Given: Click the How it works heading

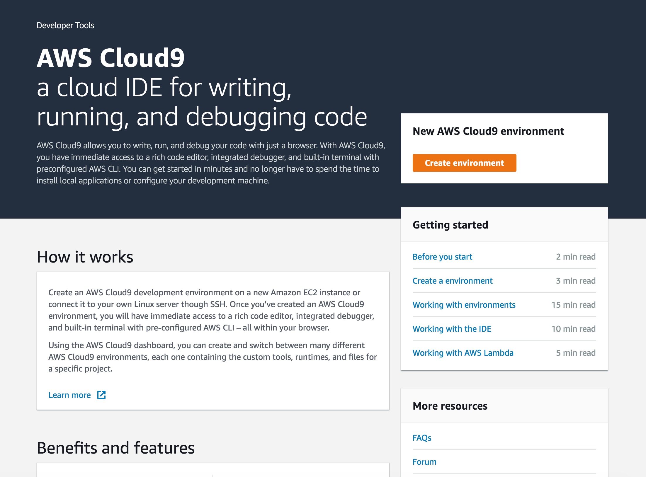Looking at the screenshot, I should 85,257.
